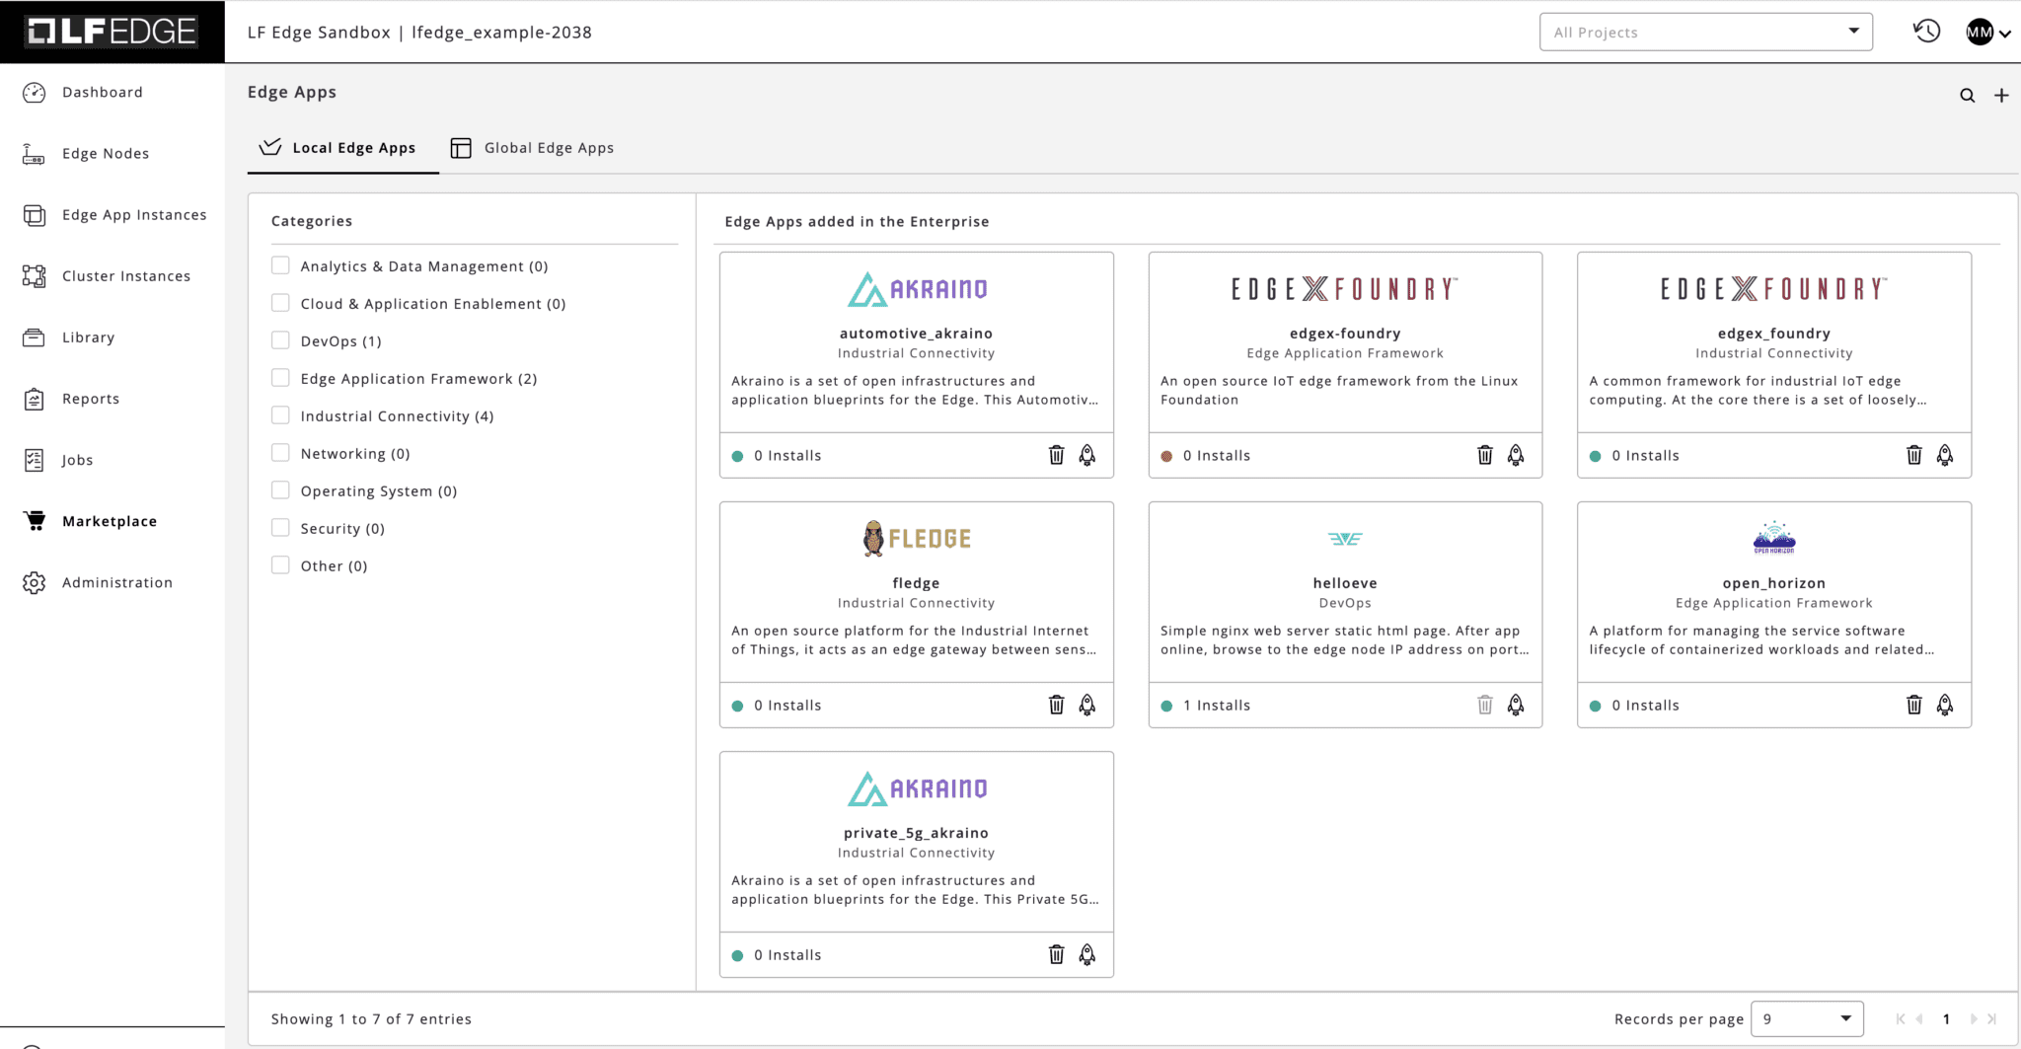Go to the Administration section

(116, 582)
